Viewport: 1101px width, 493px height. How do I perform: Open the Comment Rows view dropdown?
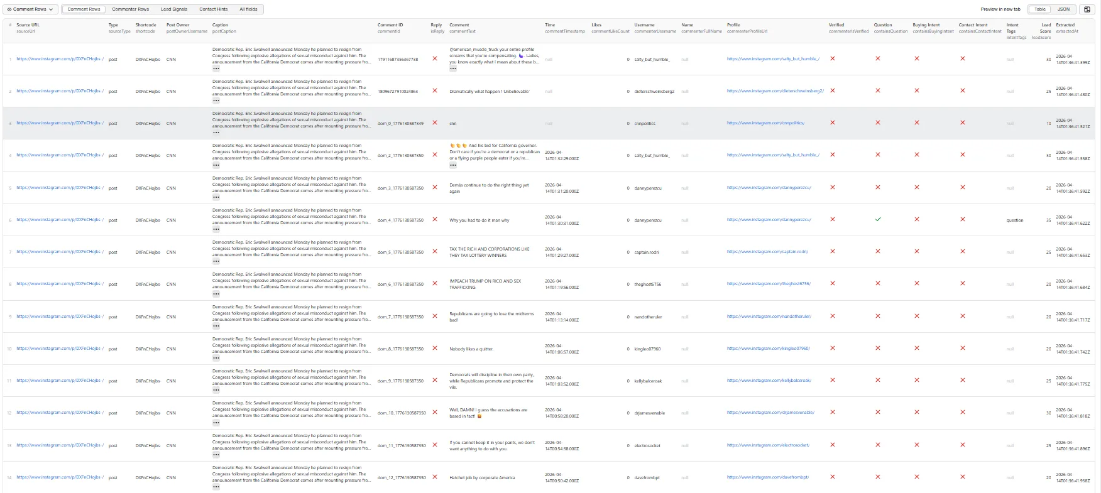tap(31, 9)
